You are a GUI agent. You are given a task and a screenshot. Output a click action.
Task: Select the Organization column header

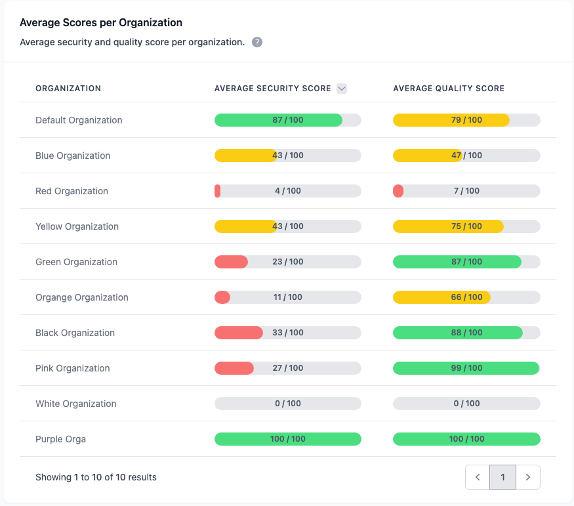click(69, 88)
